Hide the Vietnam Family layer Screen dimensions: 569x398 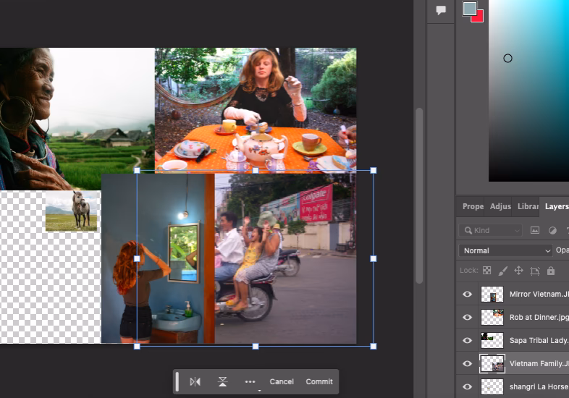[468, 363]
